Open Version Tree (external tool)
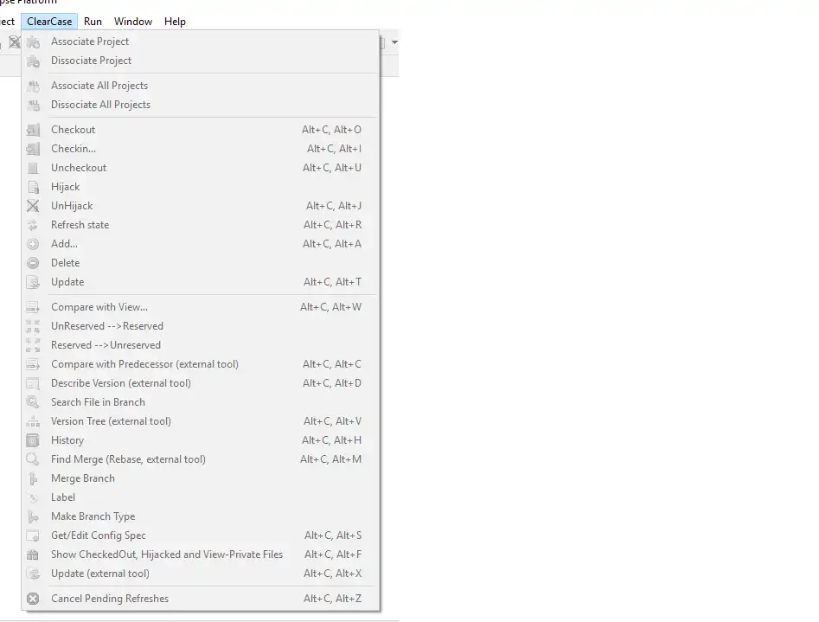The width and height of the screenshot is (819, 622). pos(200,421)
